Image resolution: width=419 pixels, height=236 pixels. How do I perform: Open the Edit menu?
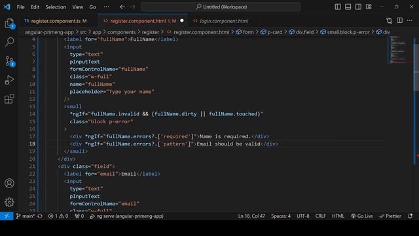click(x=35, y=7)
